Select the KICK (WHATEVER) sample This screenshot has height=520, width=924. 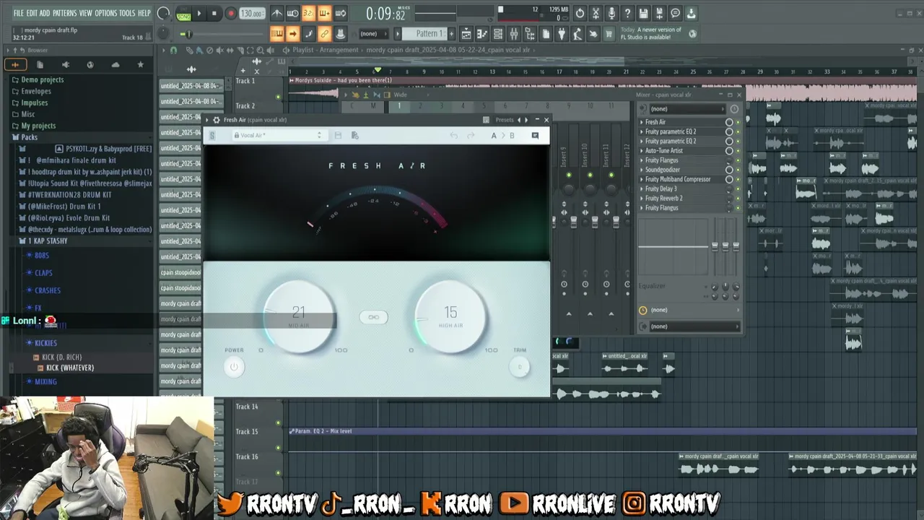coord(70,368)
